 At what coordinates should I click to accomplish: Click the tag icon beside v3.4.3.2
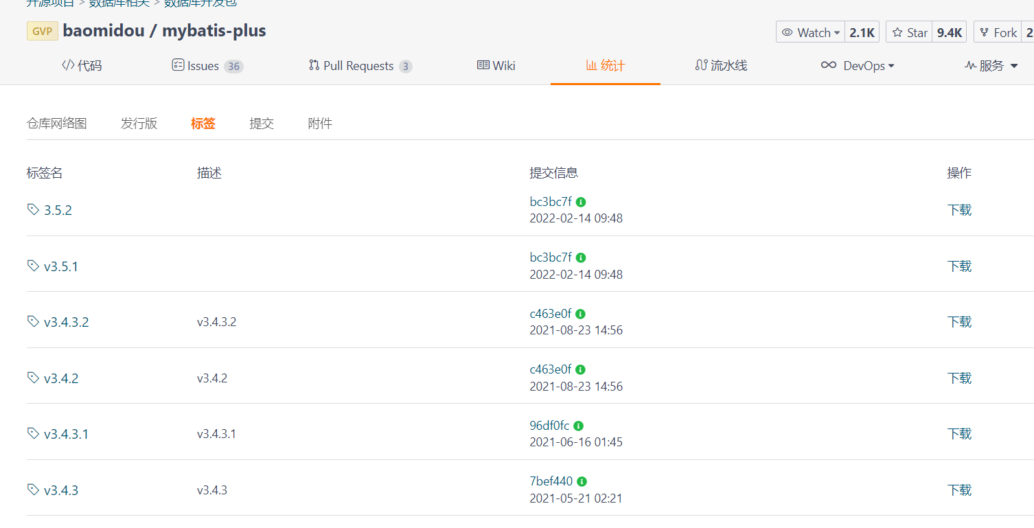33,321
